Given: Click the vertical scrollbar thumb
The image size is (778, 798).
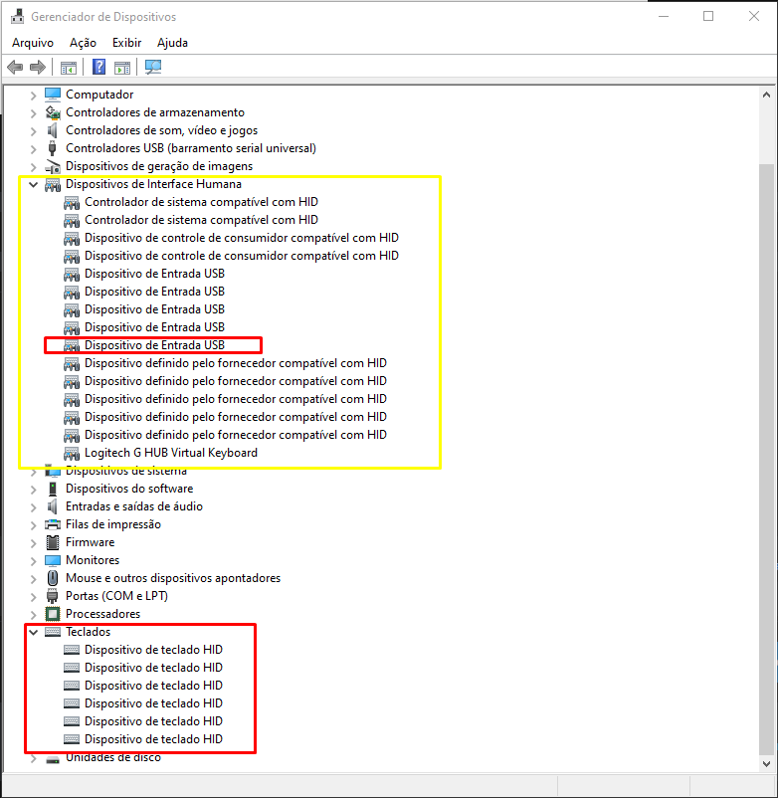Looking at the screenshot, I should [766, 458].
